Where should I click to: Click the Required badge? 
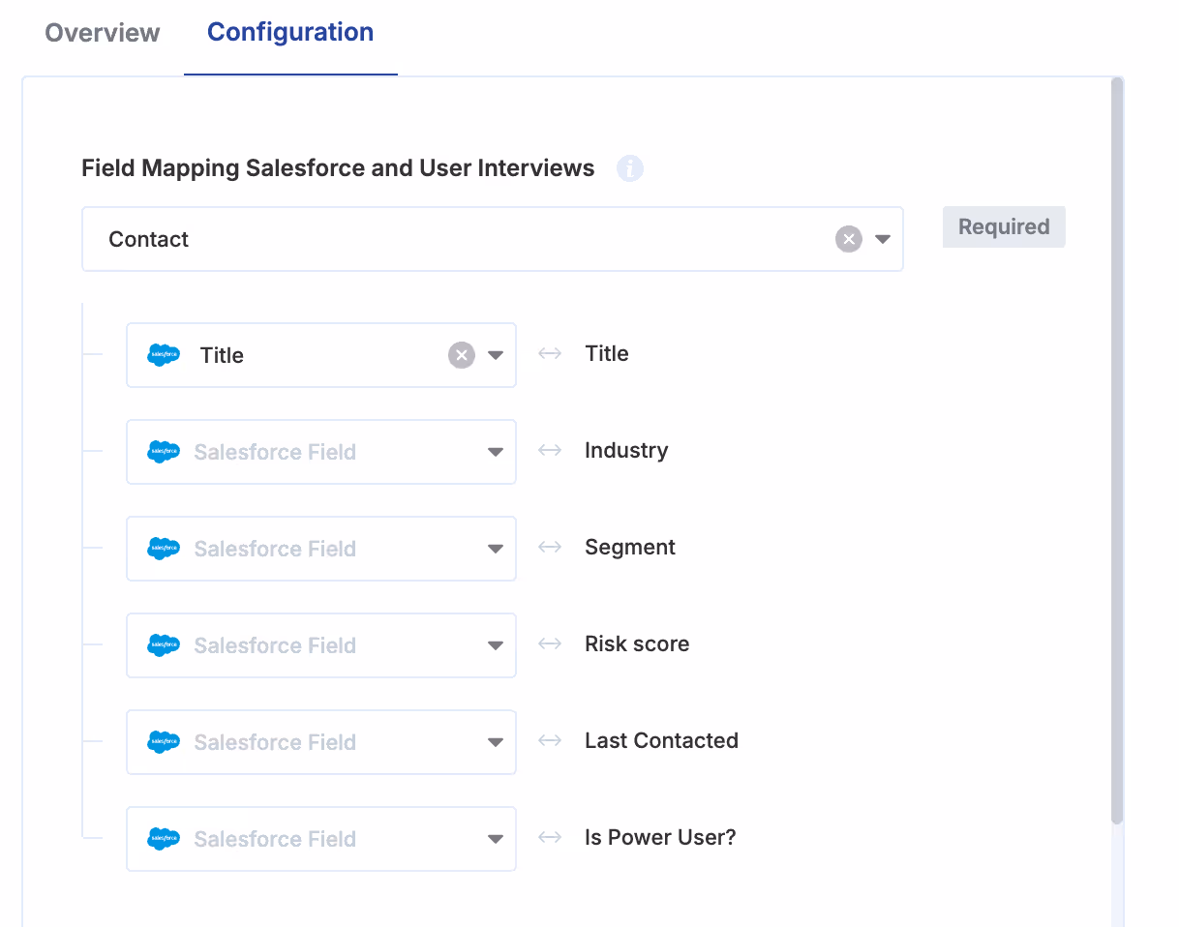[1004, 226]
